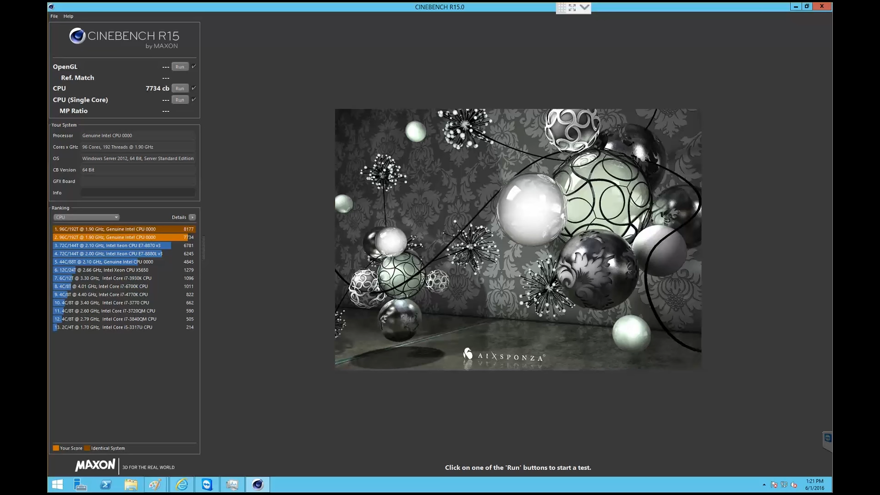The width and height of the screenshot is (880, 495).
Task: Click the network tray icon
Action: click(x=784, y=485)
